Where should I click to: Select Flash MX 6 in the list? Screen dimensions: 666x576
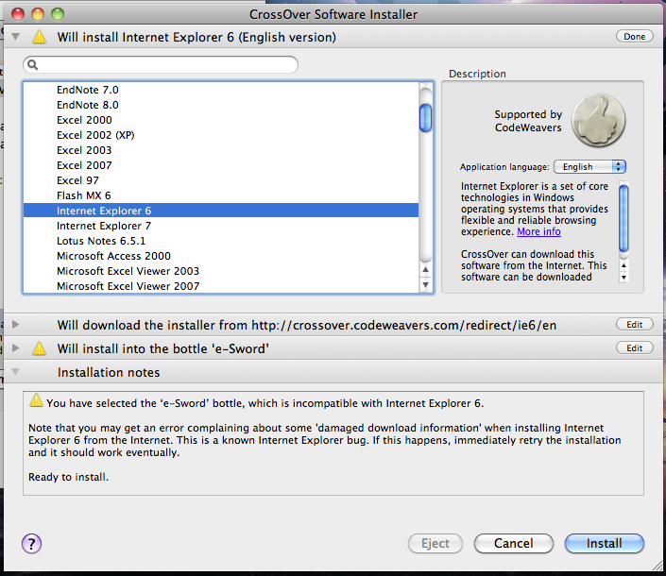pyautogui.click(x=221, y=195)
